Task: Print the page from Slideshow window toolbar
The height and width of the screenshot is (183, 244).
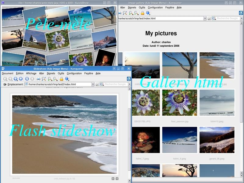Action: 38,79
